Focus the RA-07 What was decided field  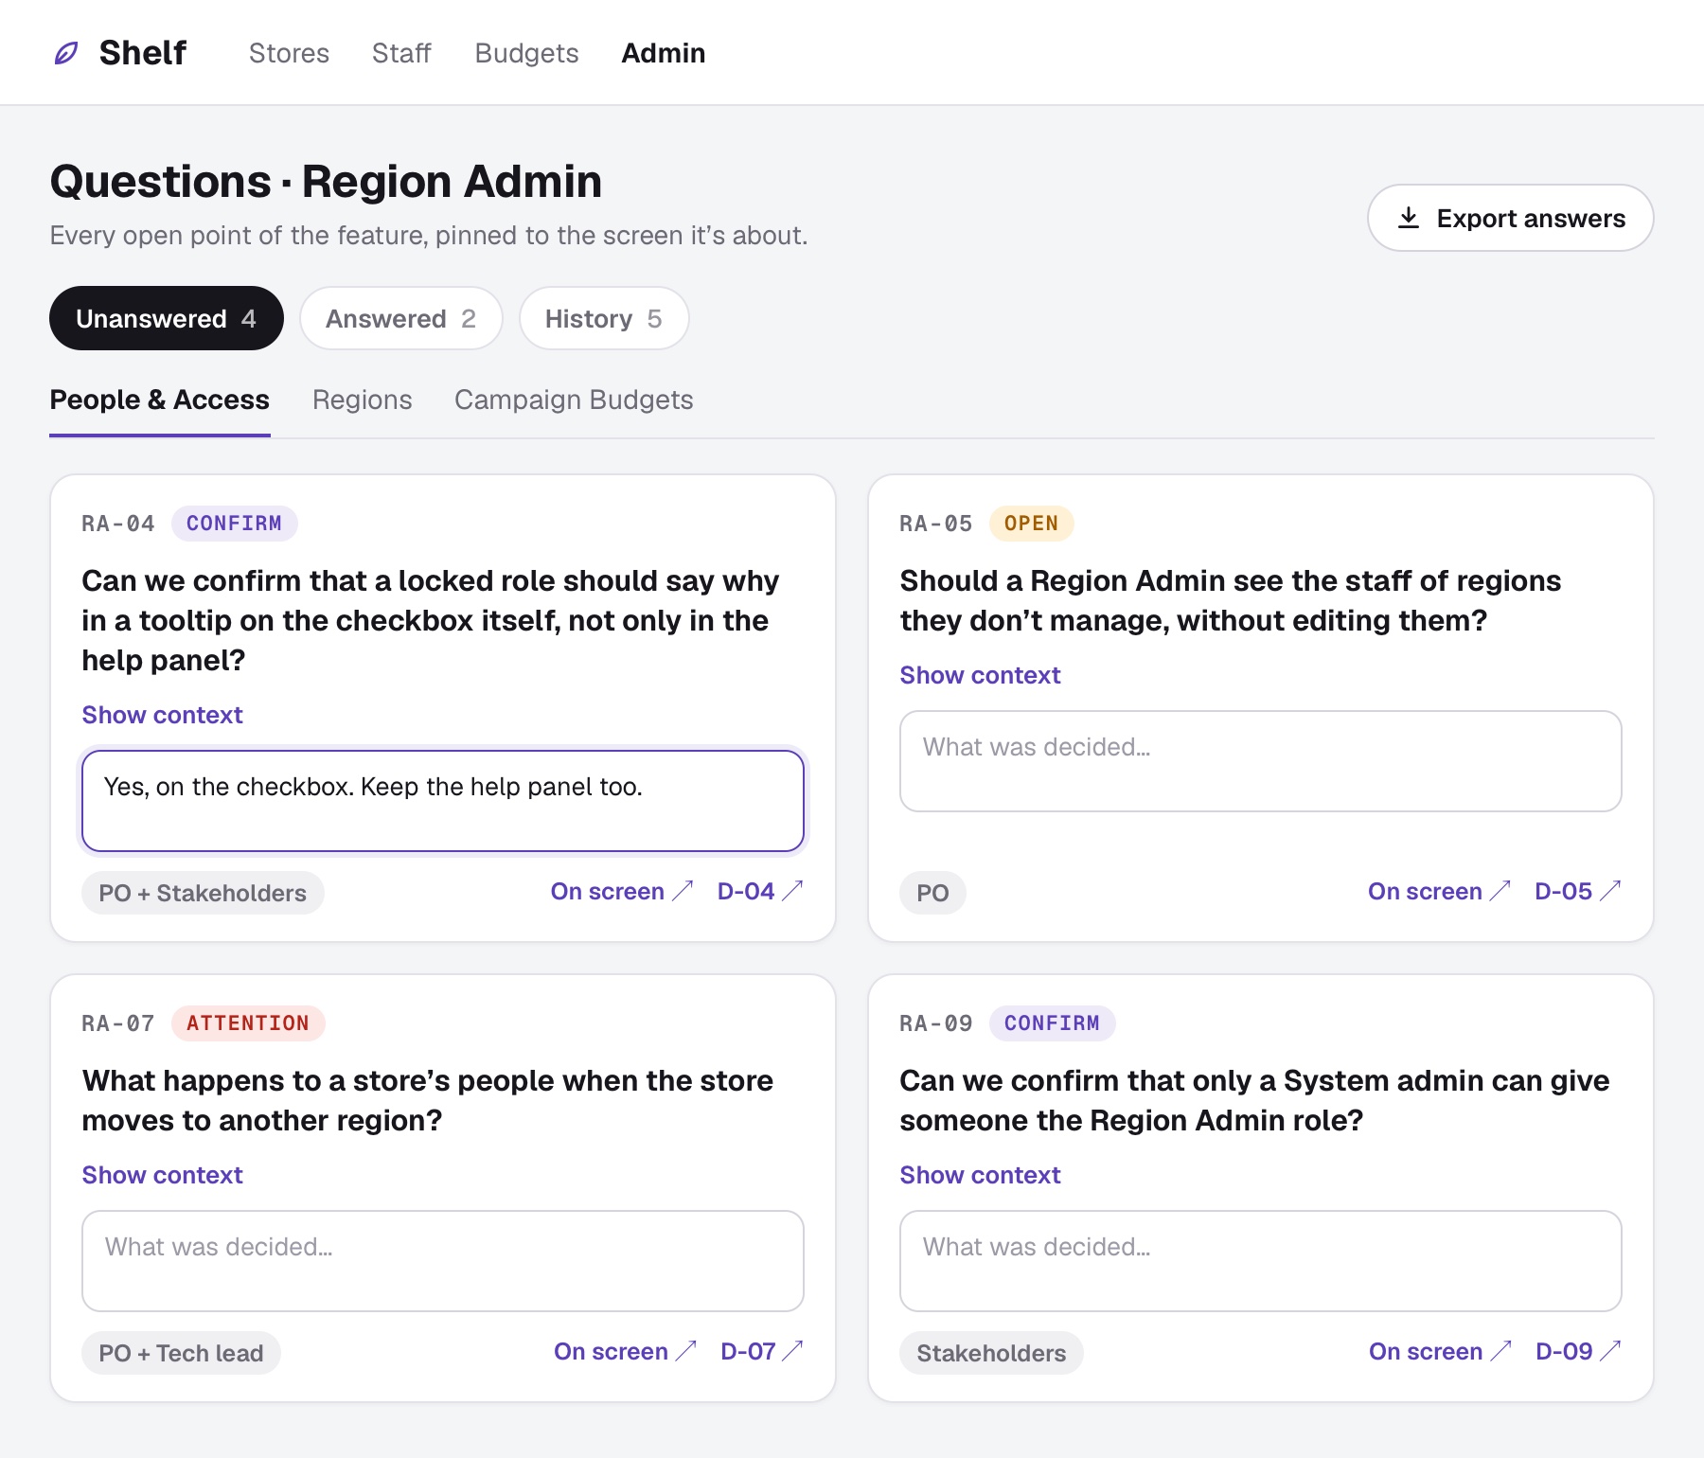(443, 1261)
